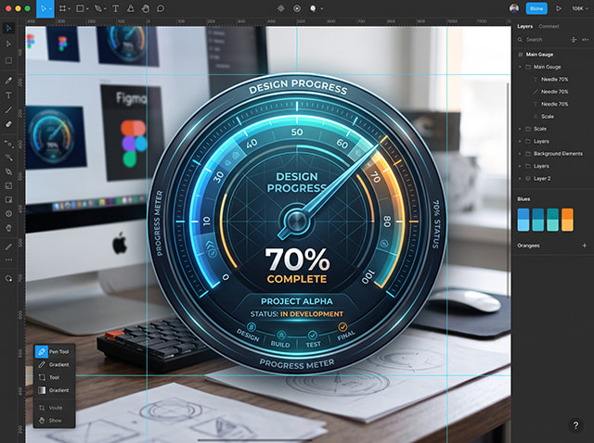This screenshot has width=594, height=443.
Task: Click the help question mark button
Action: (x=575, y=425)
